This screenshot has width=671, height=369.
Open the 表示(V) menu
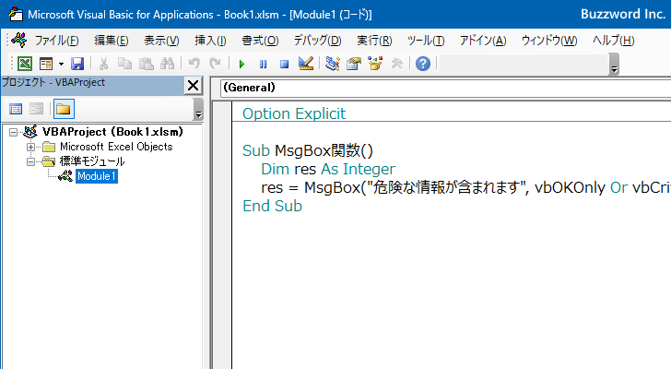point(161,41)
